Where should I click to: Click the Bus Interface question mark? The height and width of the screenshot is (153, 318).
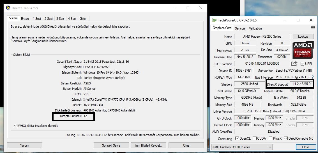click(312, 77)
